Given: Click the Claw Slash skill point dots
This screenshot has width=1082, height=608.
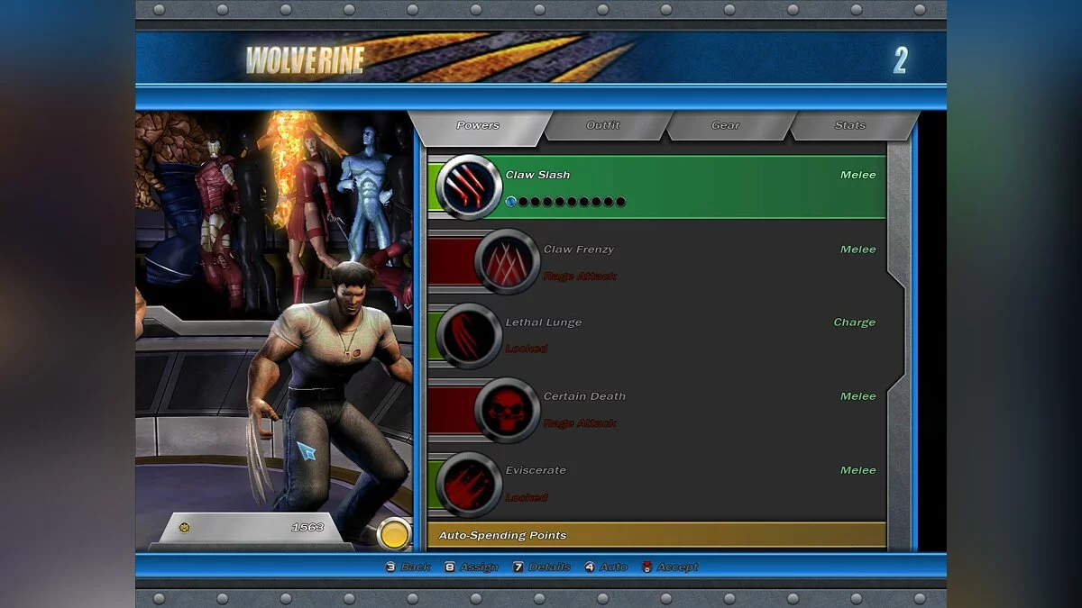Looking at the screenshot, I should tap(565, 202).
